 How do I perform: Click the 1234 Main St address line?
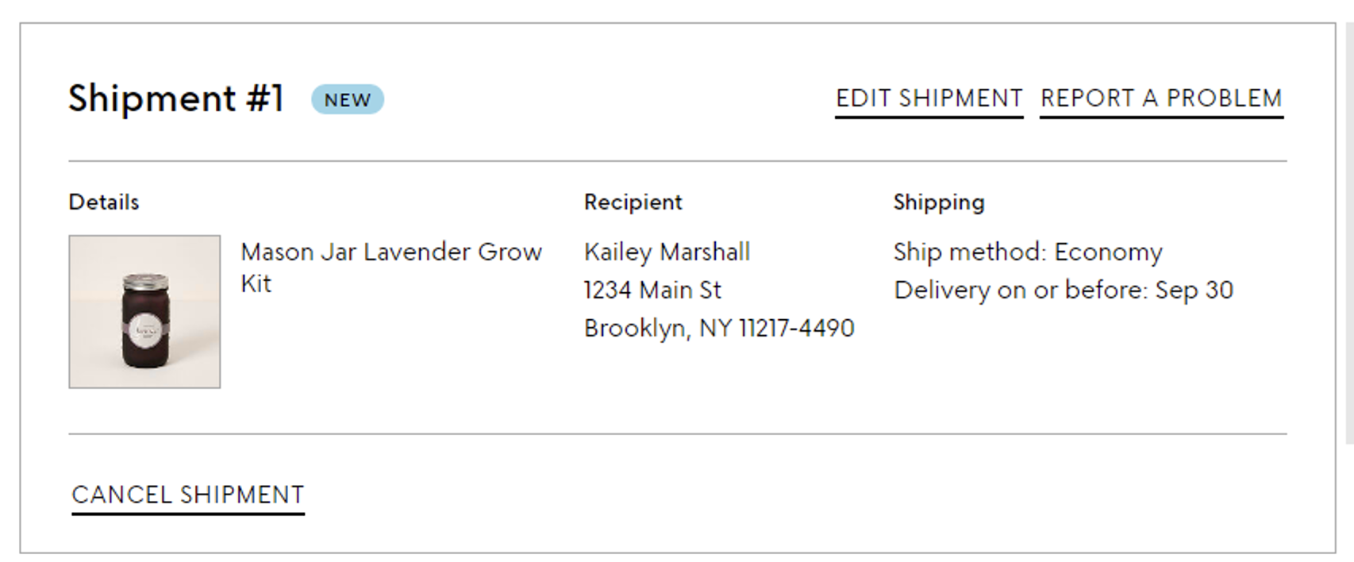point(652,291)
